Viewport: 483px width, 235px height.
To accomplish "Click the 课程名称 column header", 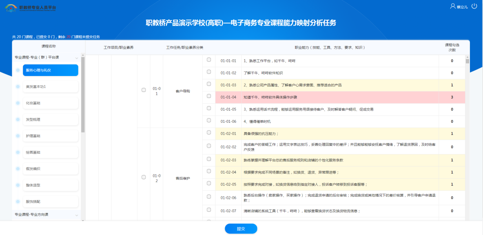I will tap(49, 46).
